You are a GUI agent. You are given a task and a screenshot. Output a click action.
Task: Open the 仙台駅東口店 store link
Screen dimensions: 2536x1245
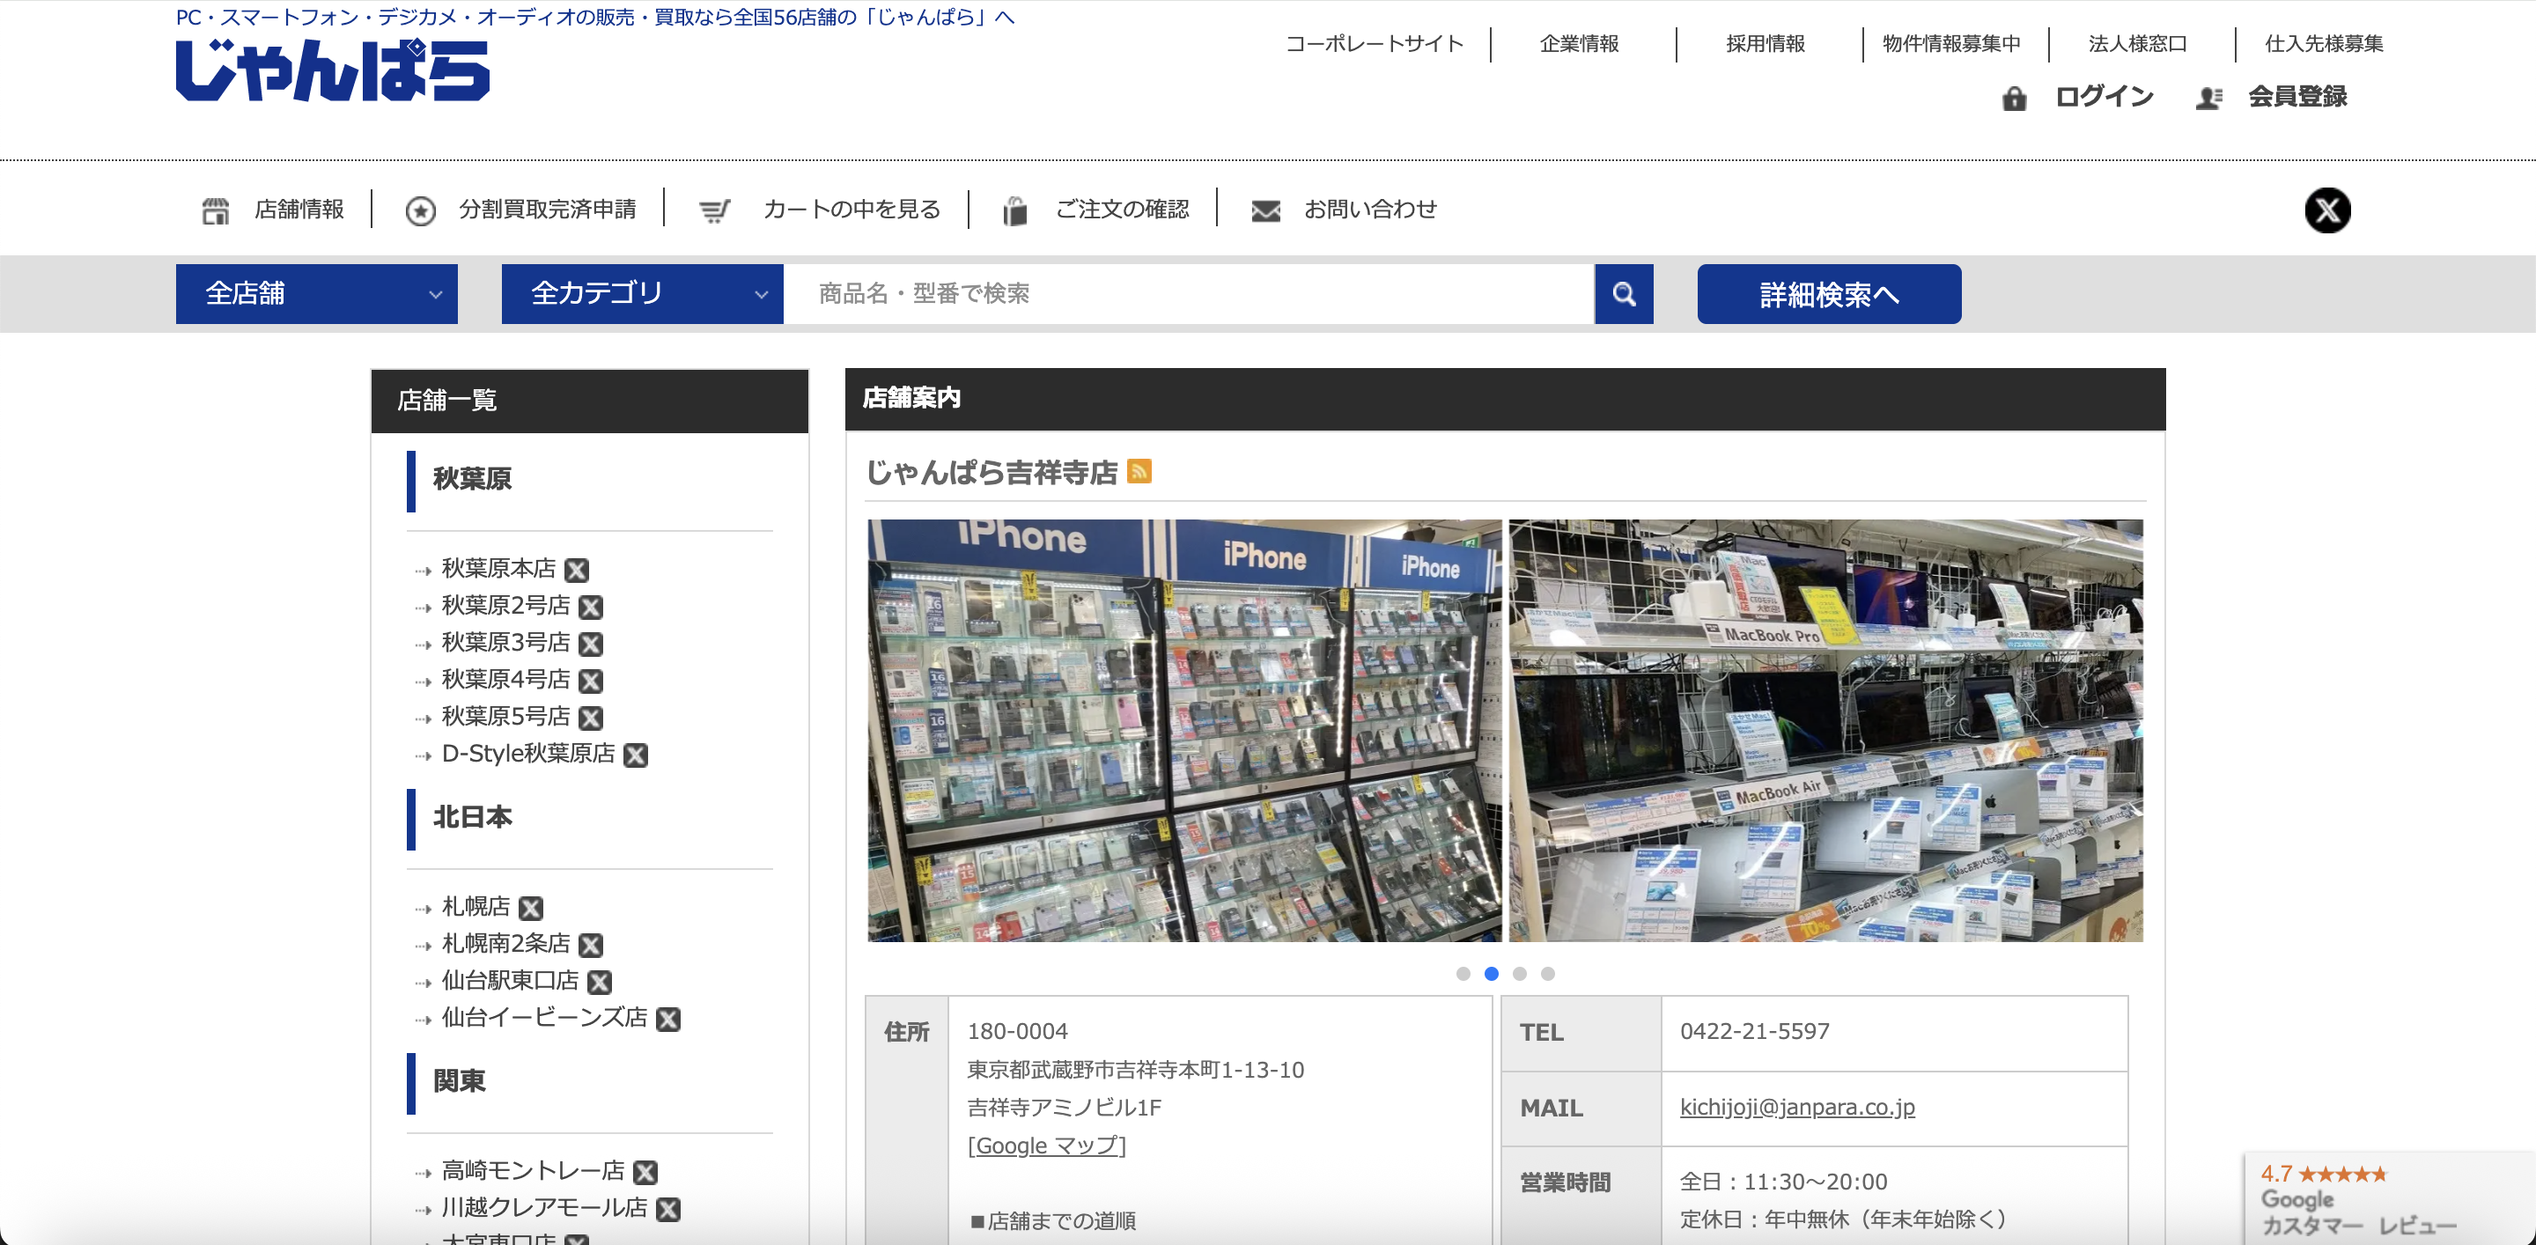tap(510, 979)
